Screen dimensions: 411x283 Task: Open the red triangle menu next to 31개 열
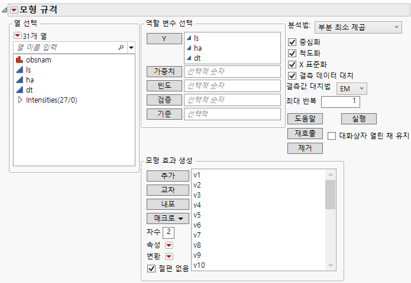[18, 35]
